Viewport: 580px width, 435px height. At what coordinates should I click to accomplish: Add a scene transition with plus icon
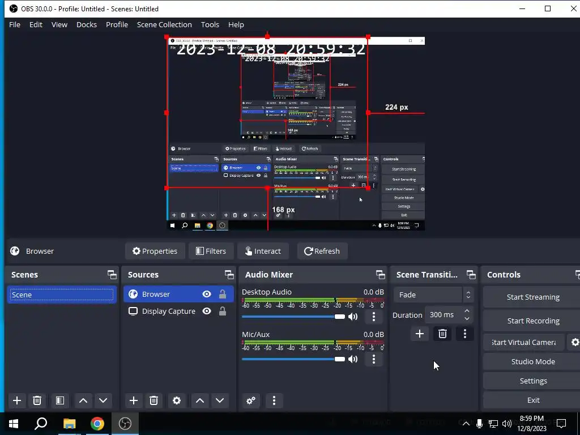420,334
